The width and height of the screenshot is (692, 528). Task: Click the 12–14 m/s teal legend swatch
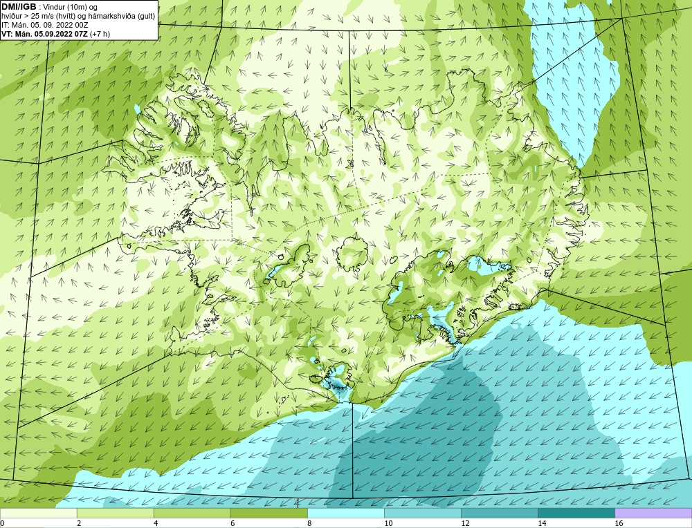tap(499, 513)
